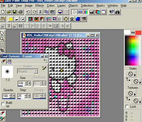Click the white foreground color swatch
The image size is (142, 122).
(127, 32)
